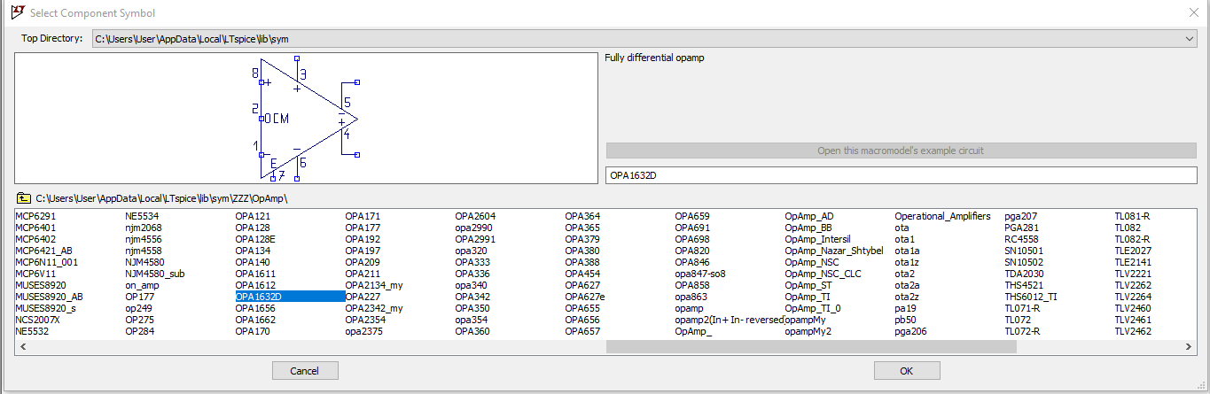The height and width of the screenshot is (394, 1210).
Task: Pick TLV2462 from the list
Action: point(1133,331)
